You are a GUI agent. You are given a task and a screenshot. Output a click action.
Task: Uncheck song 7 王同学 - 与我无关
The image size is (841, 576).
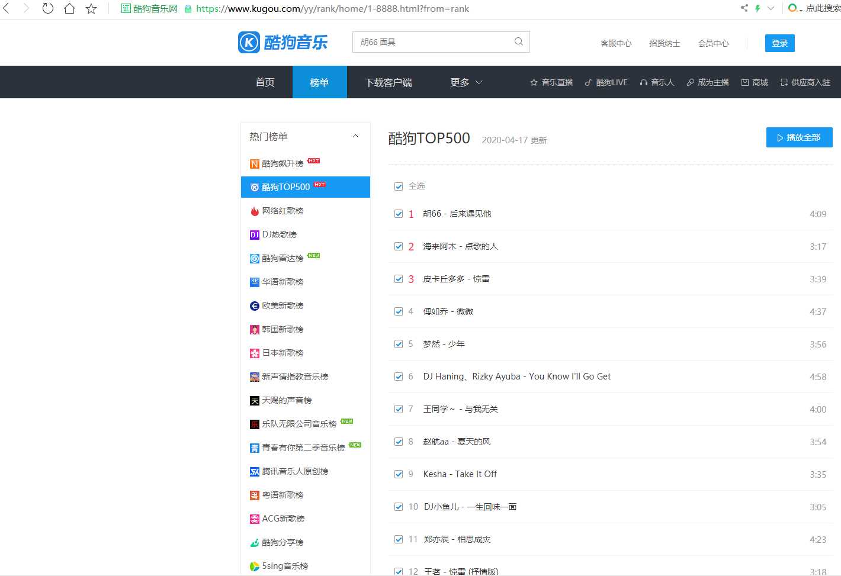point(399,409)
